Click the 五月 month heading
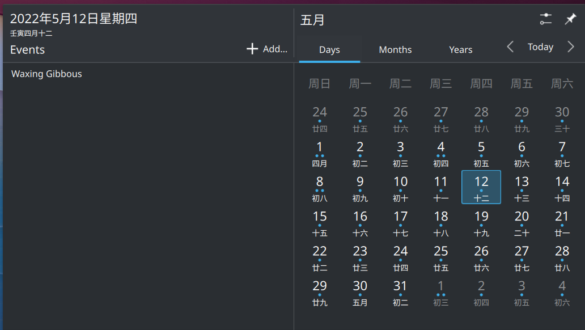Viewport: 585px width, 330px height. coord(312,20)
